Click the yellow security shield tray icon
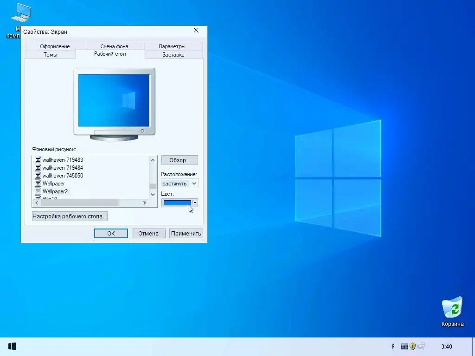475x356 pixels. pyautogui.click(x=412, y=346)
